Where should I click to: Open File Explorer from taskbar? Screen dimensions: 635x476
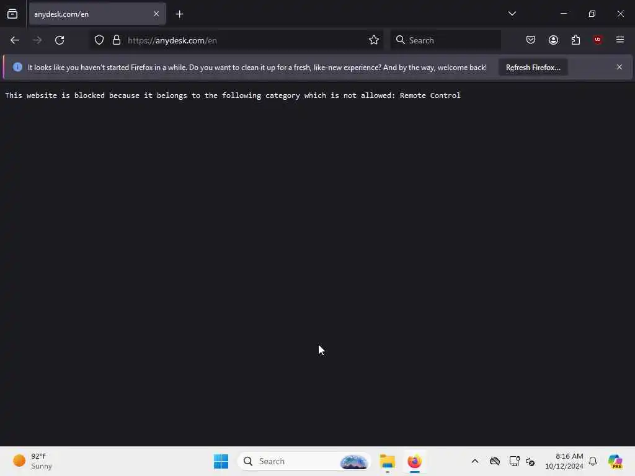387,461
